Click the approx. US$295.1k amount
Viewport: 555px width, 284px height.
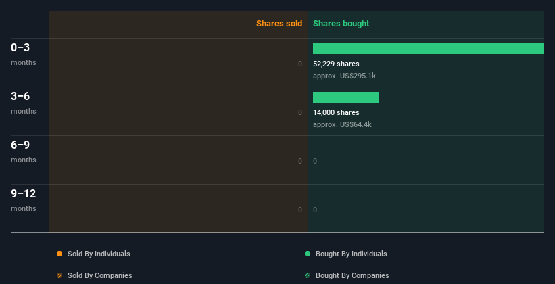[x=344, y=76]
